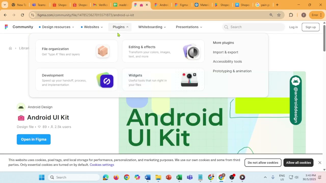Collapse the Plugins menu
This screenshot has height=183, width=326.
[x=120, y=27]
